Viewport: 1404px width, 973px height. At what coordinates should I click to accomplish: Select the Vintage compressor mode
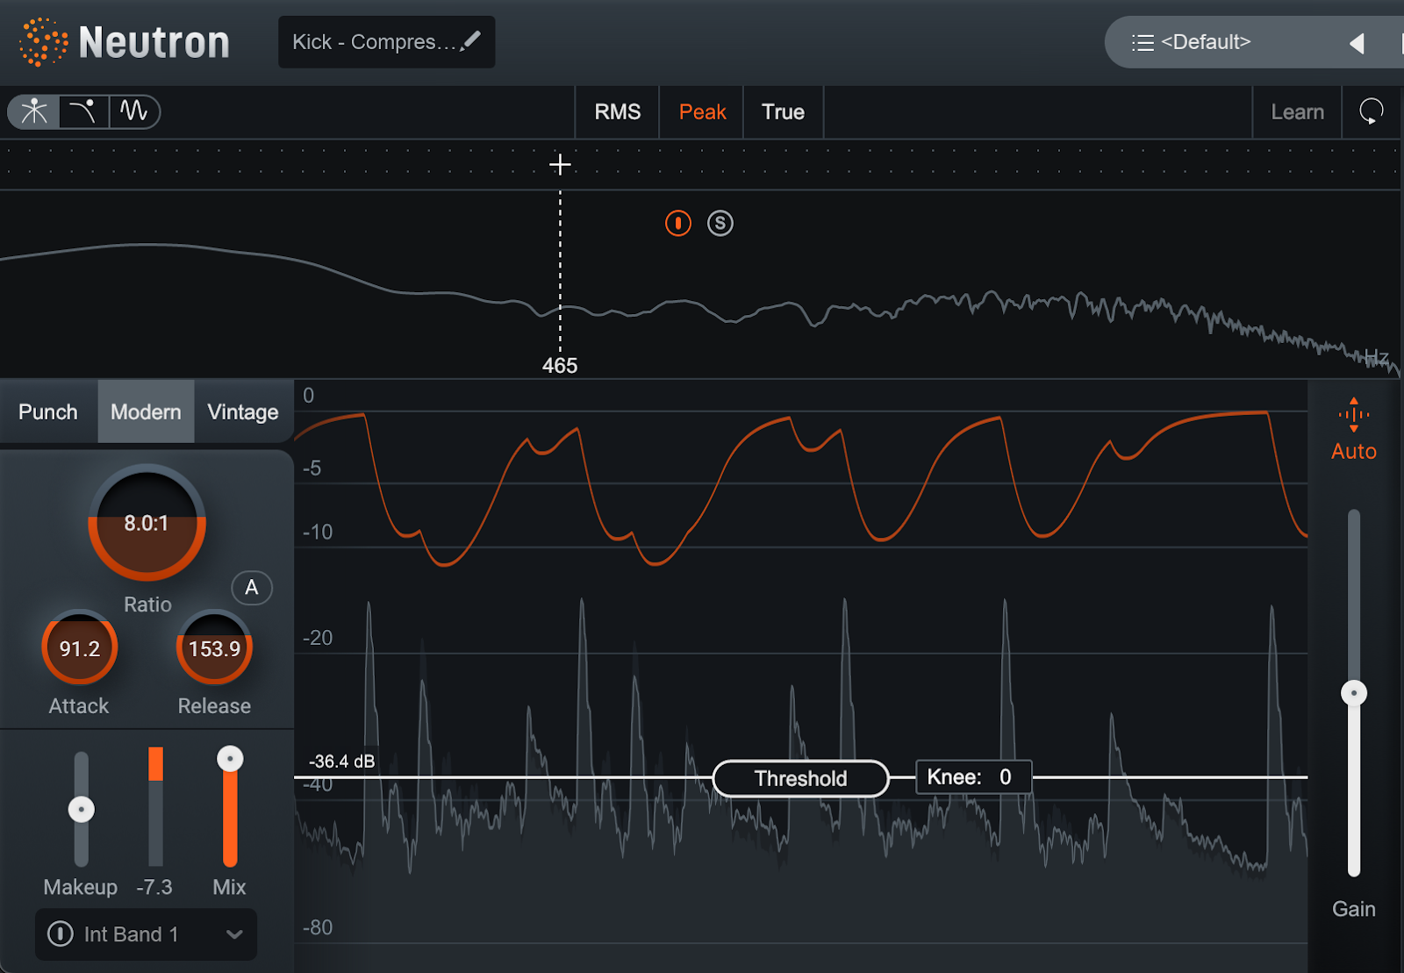pyautogui.click(x=243, y=411)
